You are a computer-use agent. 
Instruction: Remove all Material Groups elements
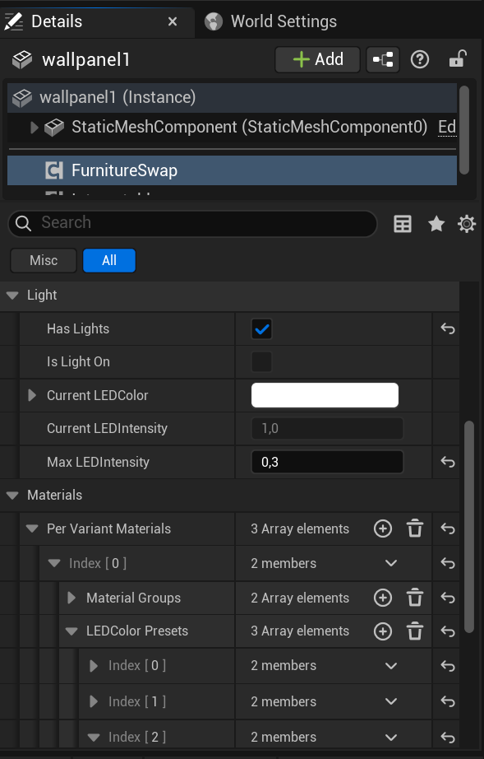pyautogui.click(x=414, y=598)
